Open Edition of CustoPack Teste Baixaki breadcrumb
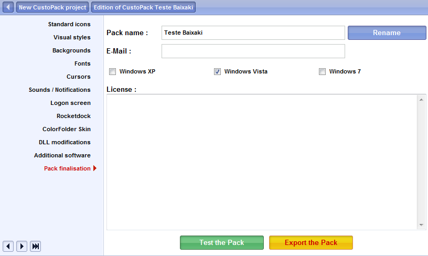 [144, 7]
